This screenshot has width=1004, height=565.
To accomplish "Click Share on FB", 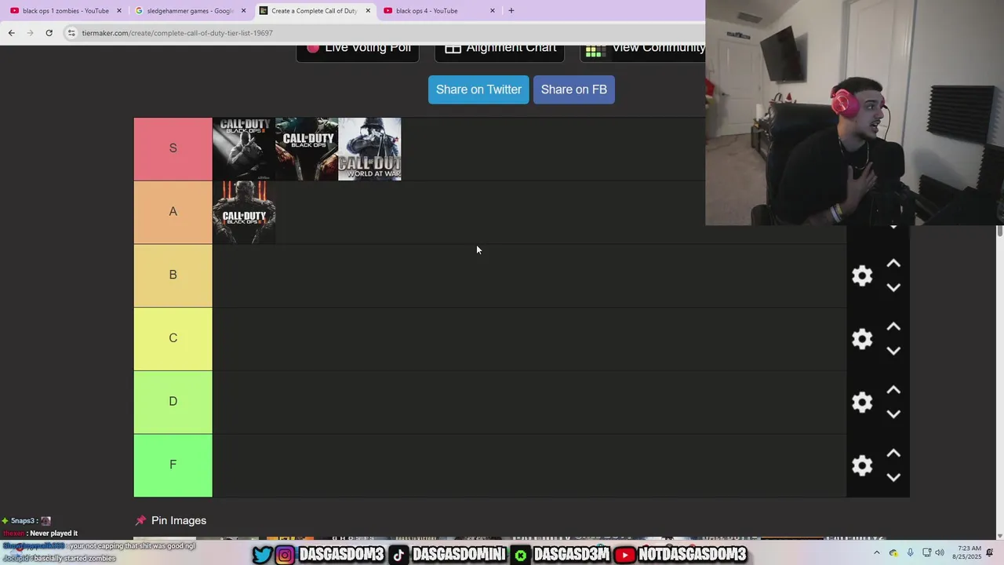I will point(574,89).
